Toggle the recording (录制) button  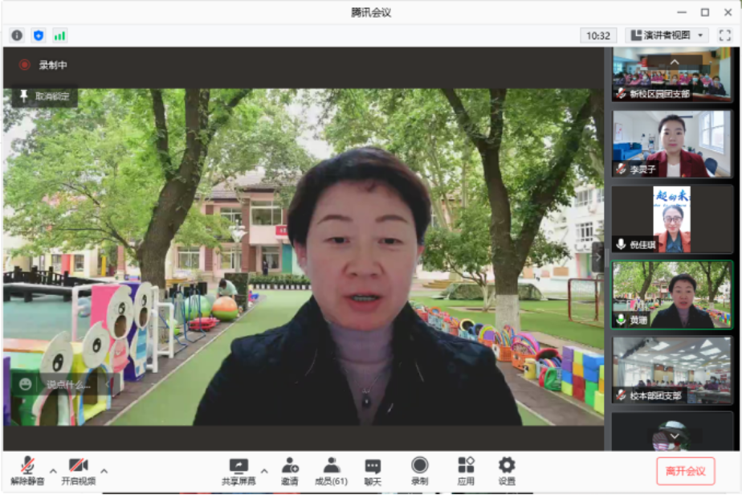click(419, 470)
